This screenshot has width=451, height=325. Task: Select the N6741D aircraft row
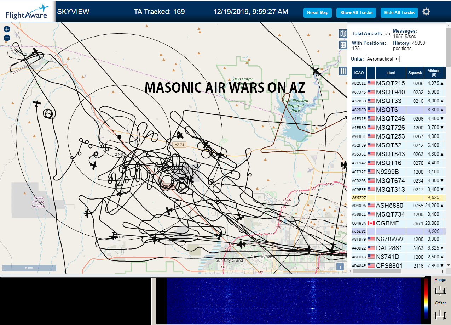coord(398,257)
